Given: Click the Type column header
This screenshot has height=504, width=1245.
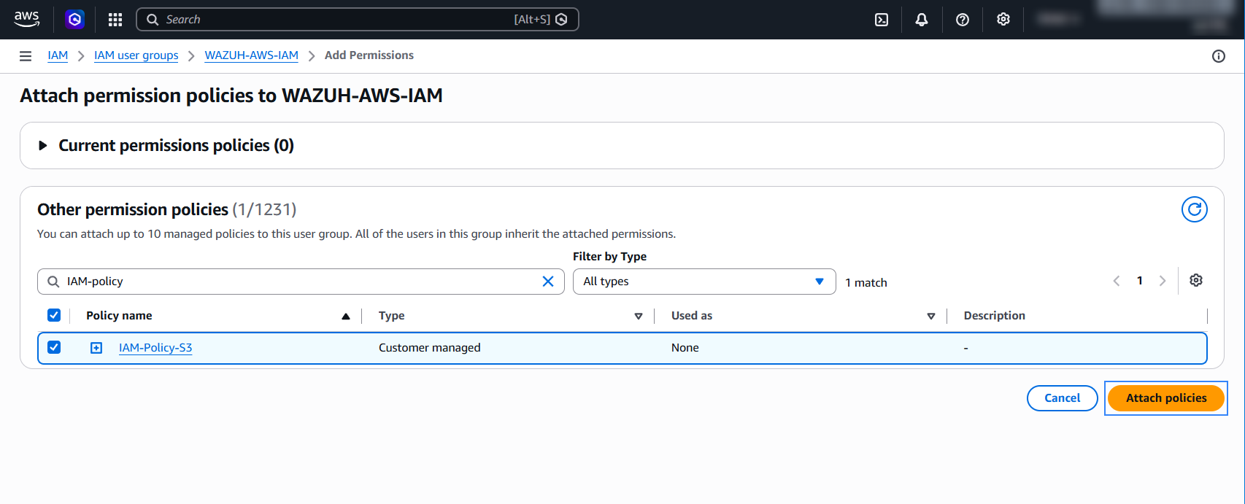Looking at the screenshot, I should click(392, 316).
